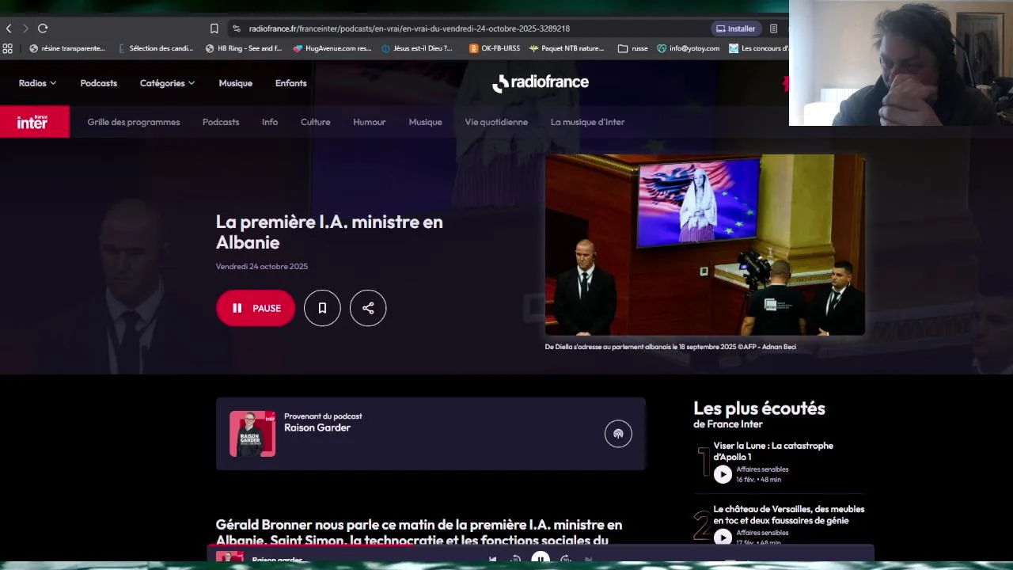Open Musique in the top Radio France menu
This screenshot has height=570, width=1013.
pyautogui.click(x=235, y=83)
